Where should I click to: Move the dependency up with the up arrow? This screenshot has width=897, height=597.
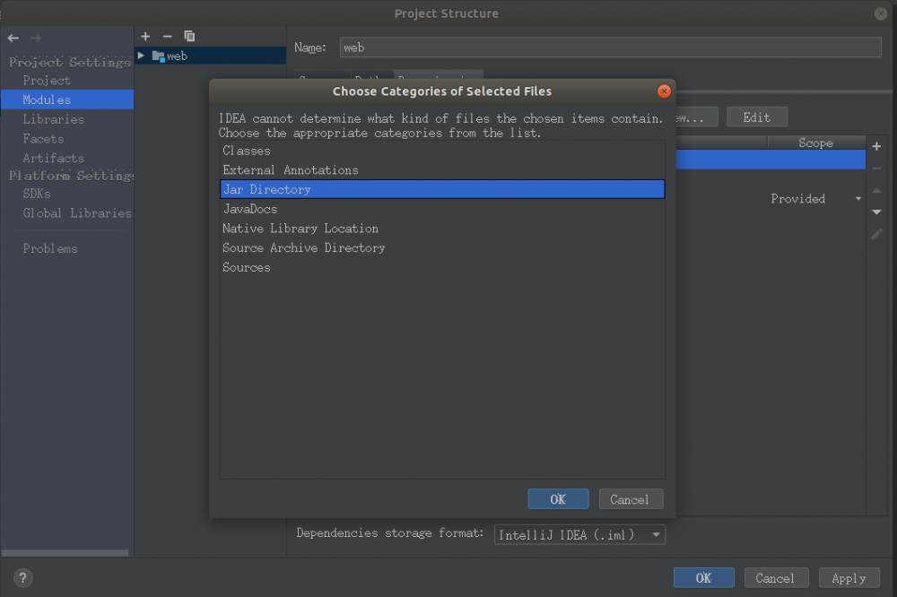tap(876, 190)
